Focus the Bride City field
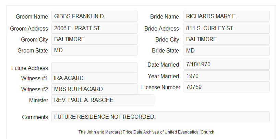276x139 pixels. (x=226, y=39)
